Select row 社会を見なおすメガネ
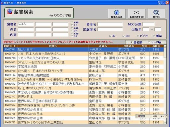 pos(83,84)
